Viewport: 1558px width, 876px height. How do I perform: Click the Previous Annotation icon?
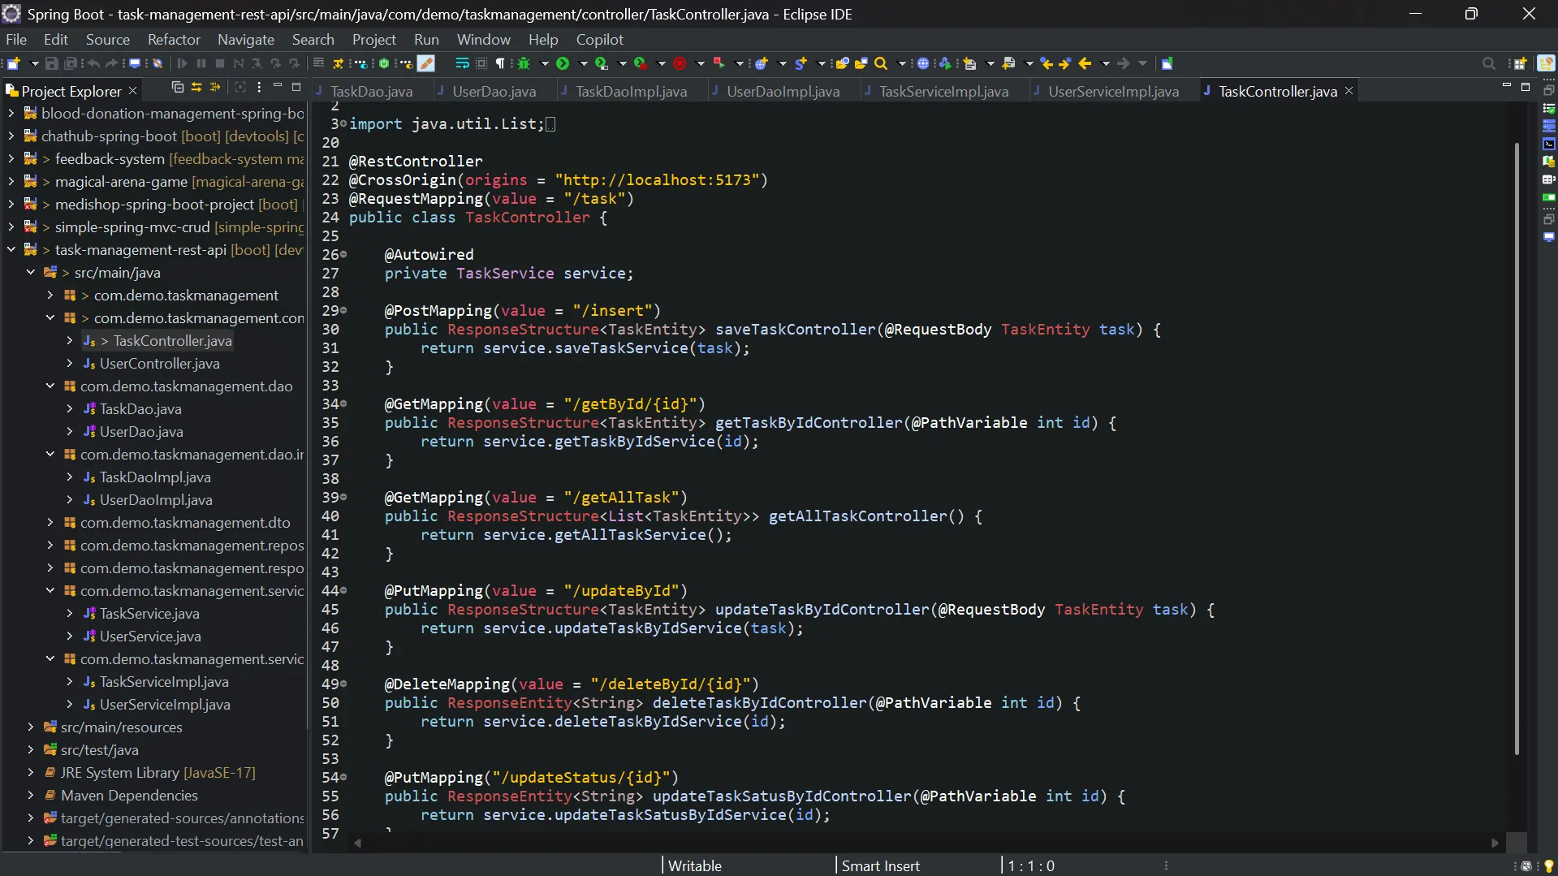pyautogui.click(x=1009, y=63)
